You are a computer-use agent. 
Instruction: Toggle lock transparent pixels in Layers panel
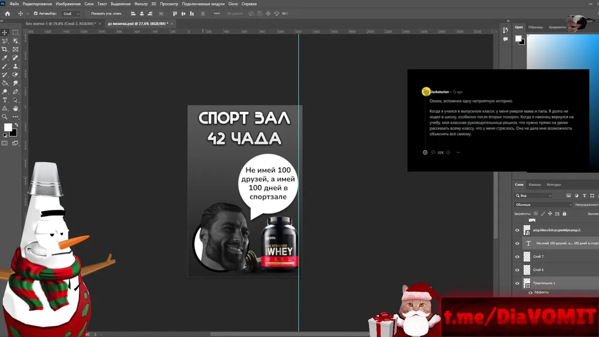coord(536,214)
